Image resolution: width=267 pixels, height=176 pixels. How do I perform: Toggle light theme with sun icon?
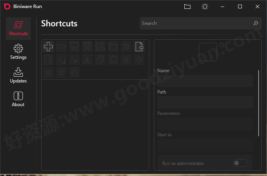205,6
